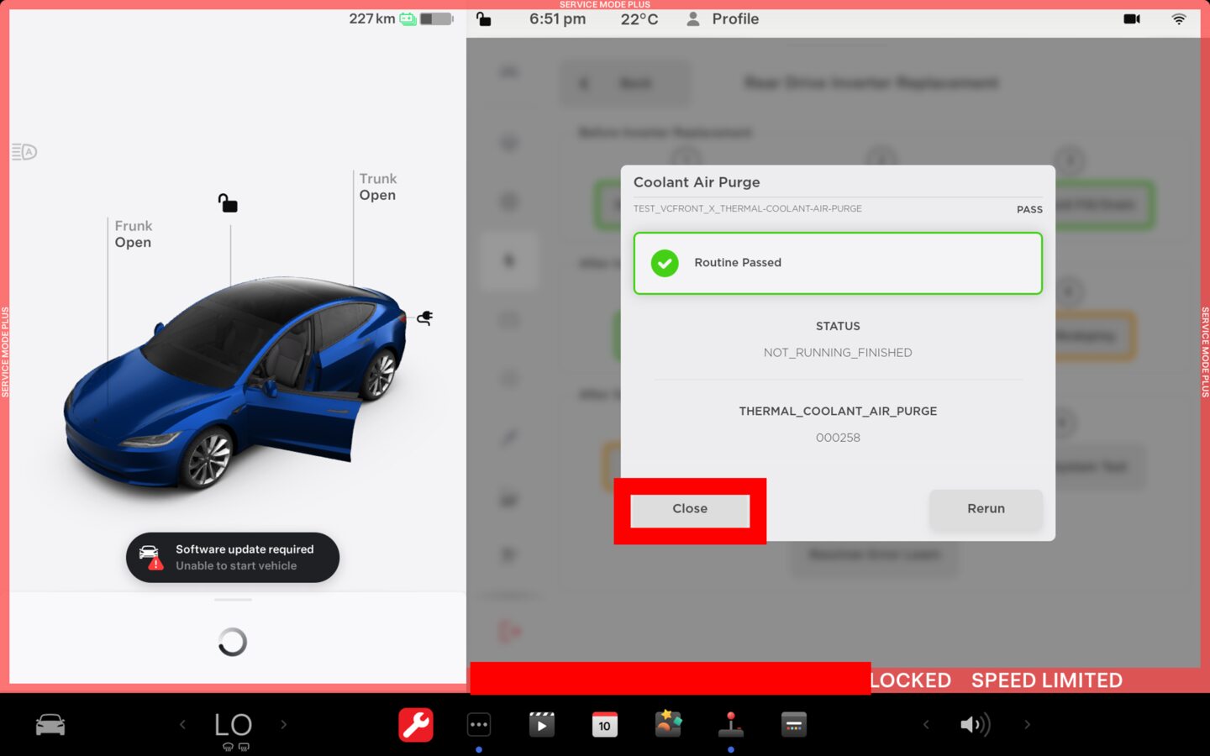Lower temperature with the left chevron

coord(182,724)
